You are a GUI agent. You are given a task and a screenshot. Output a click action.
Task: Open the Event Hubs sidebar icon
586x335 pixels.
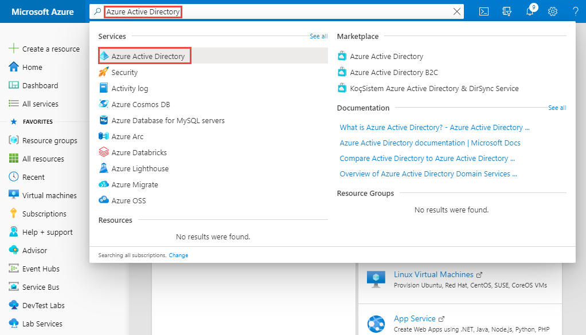13,269
